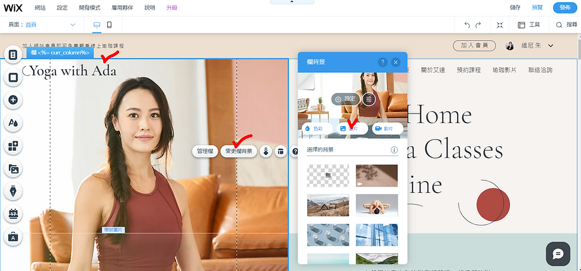This screenshot has width=581, height=271.
Task: Select the green hills background thumbnail
Action: pyautogui.click(x=377, y=259)
